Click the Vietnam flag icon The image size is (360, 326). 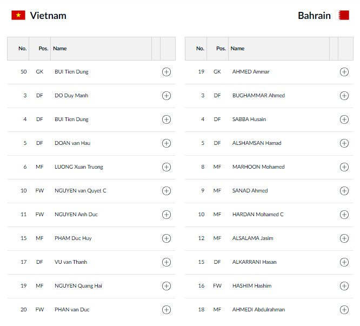(18, 15)
